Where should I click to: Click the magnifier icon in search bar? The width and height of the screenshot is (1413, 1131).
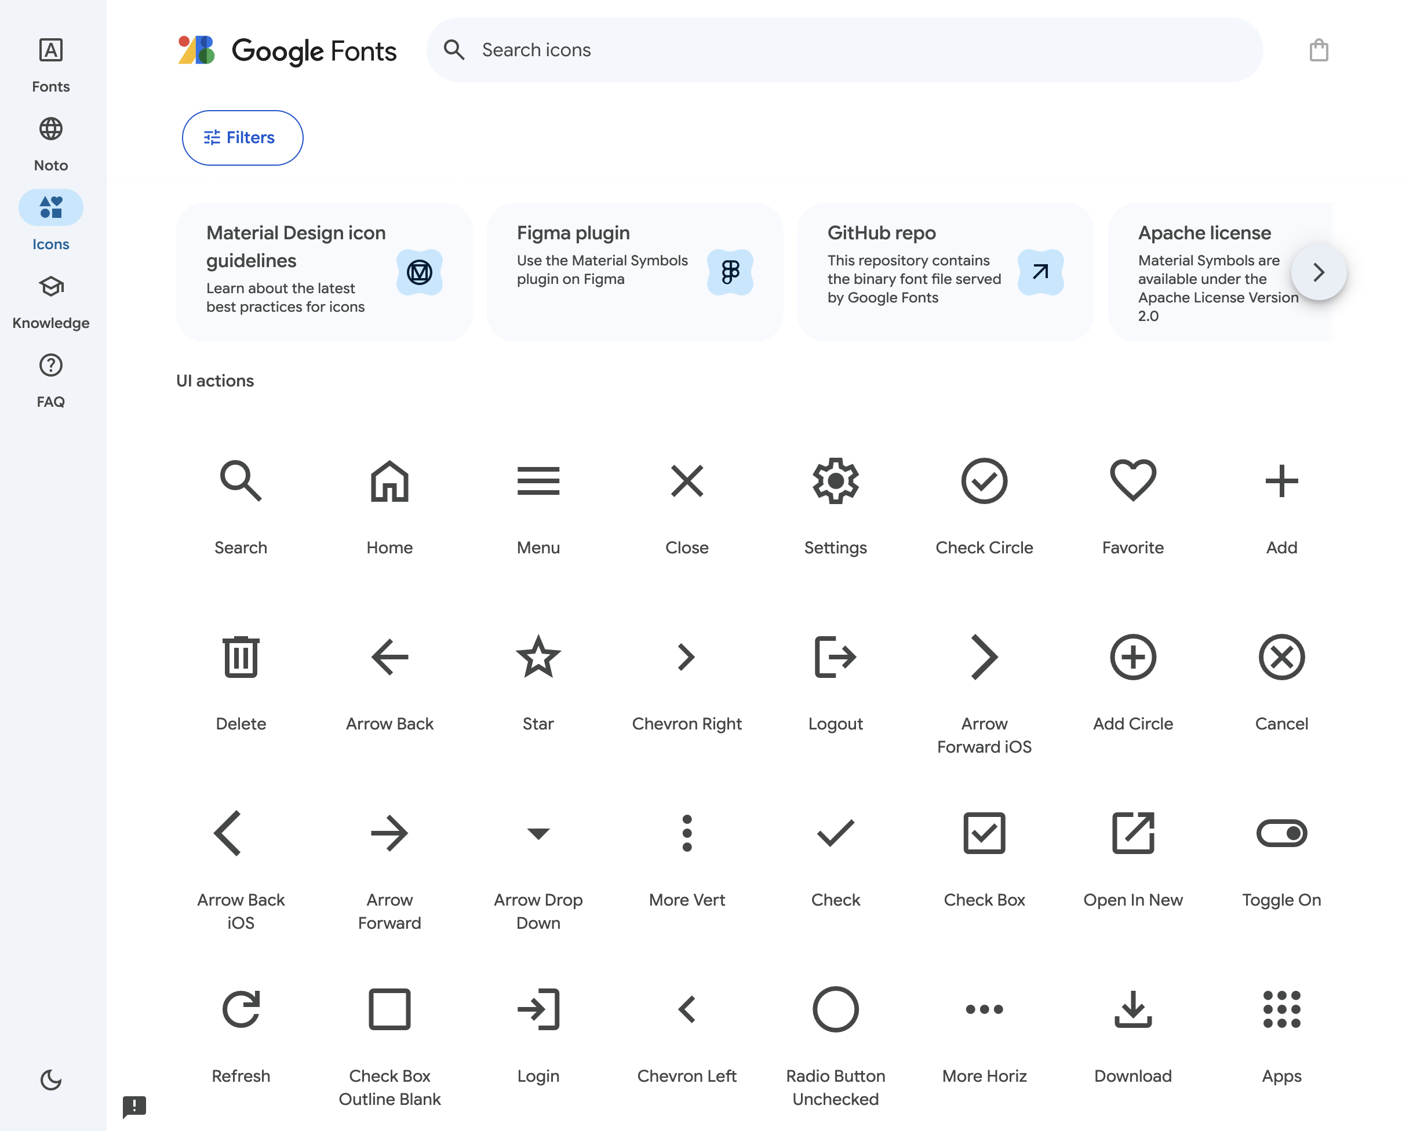pos(454,50)
